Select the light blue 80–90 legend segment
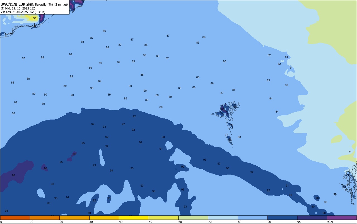Viewport: 357px width, 224px height. coord(253,218)
